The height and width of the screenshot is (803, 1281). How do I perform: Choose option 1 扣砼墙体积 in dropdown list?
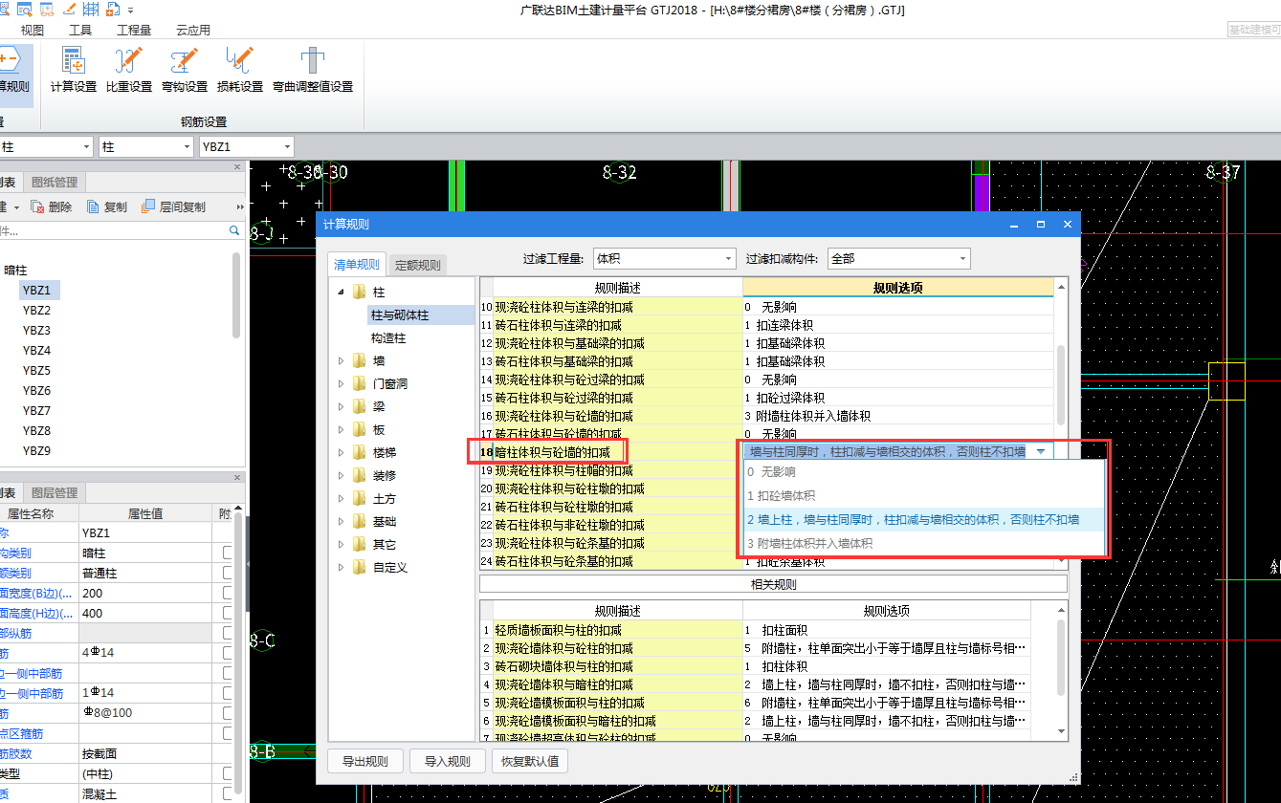click(922, 495)
